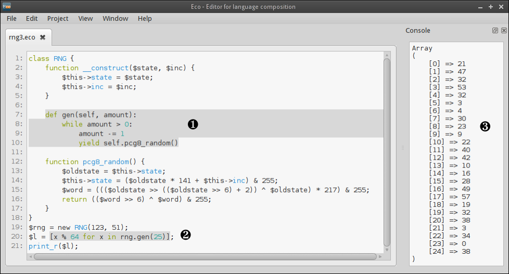Viewport: 509px width, 274px height.
Task: Click console entry '[9] => 9'
Action: pos(445,134)
